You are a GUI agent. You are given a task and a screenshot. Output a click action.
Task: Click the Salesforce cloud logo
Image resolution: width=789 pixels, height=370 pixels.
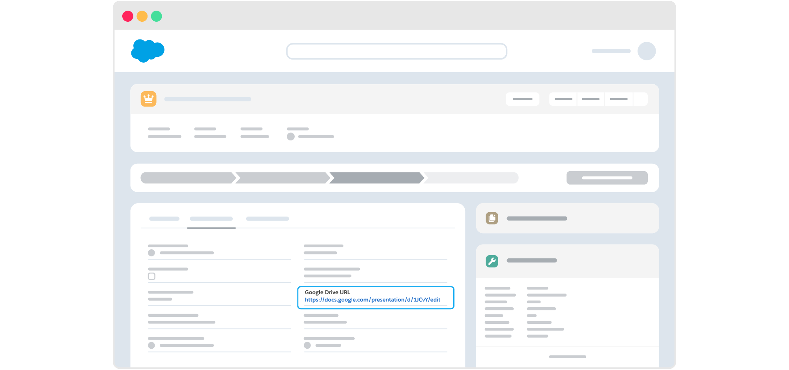click(x=148, y=51)
